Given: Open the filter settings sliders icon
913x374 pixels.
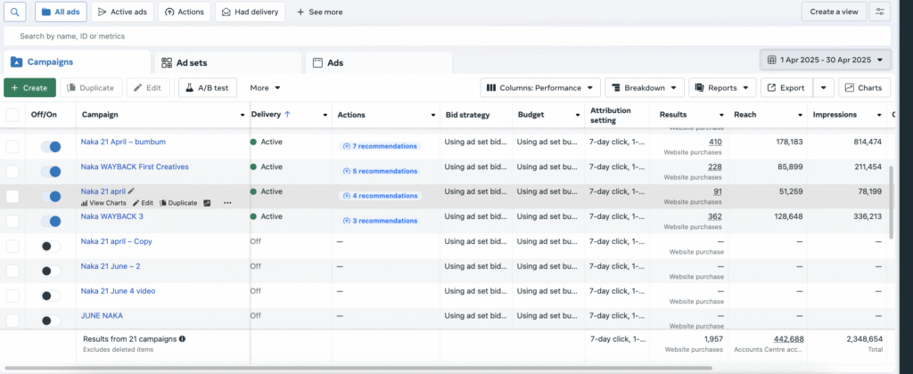Looking at the screenshot, I should [x=881, y=12].
